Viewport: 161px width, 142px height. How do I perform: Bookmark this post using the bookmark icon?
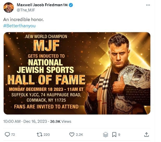click(114, 134)
